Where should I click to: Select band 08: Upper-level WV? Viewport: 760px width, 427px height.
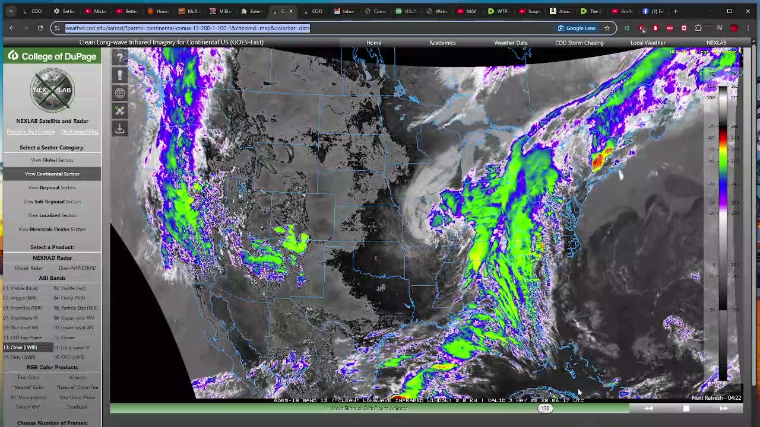point(74,318)
